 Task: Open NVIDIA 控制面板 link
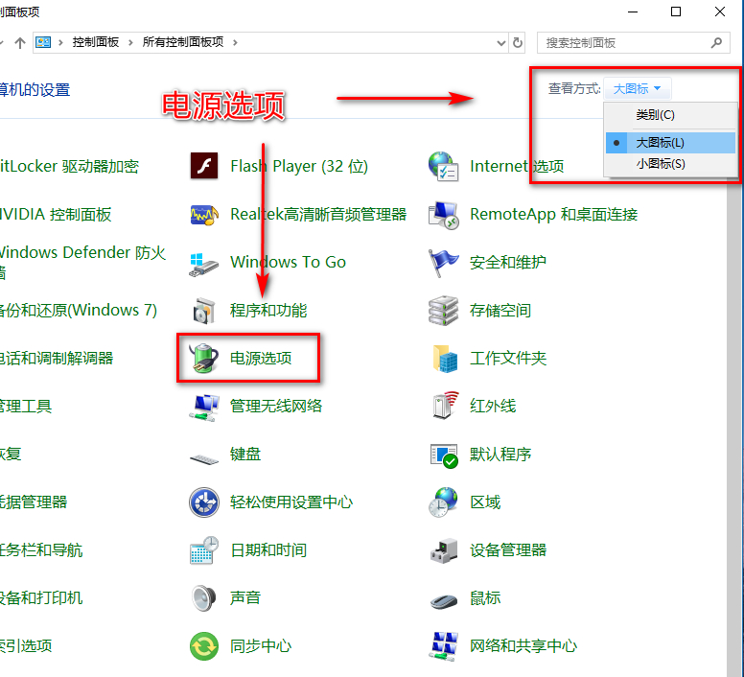(x=56, y=215)
